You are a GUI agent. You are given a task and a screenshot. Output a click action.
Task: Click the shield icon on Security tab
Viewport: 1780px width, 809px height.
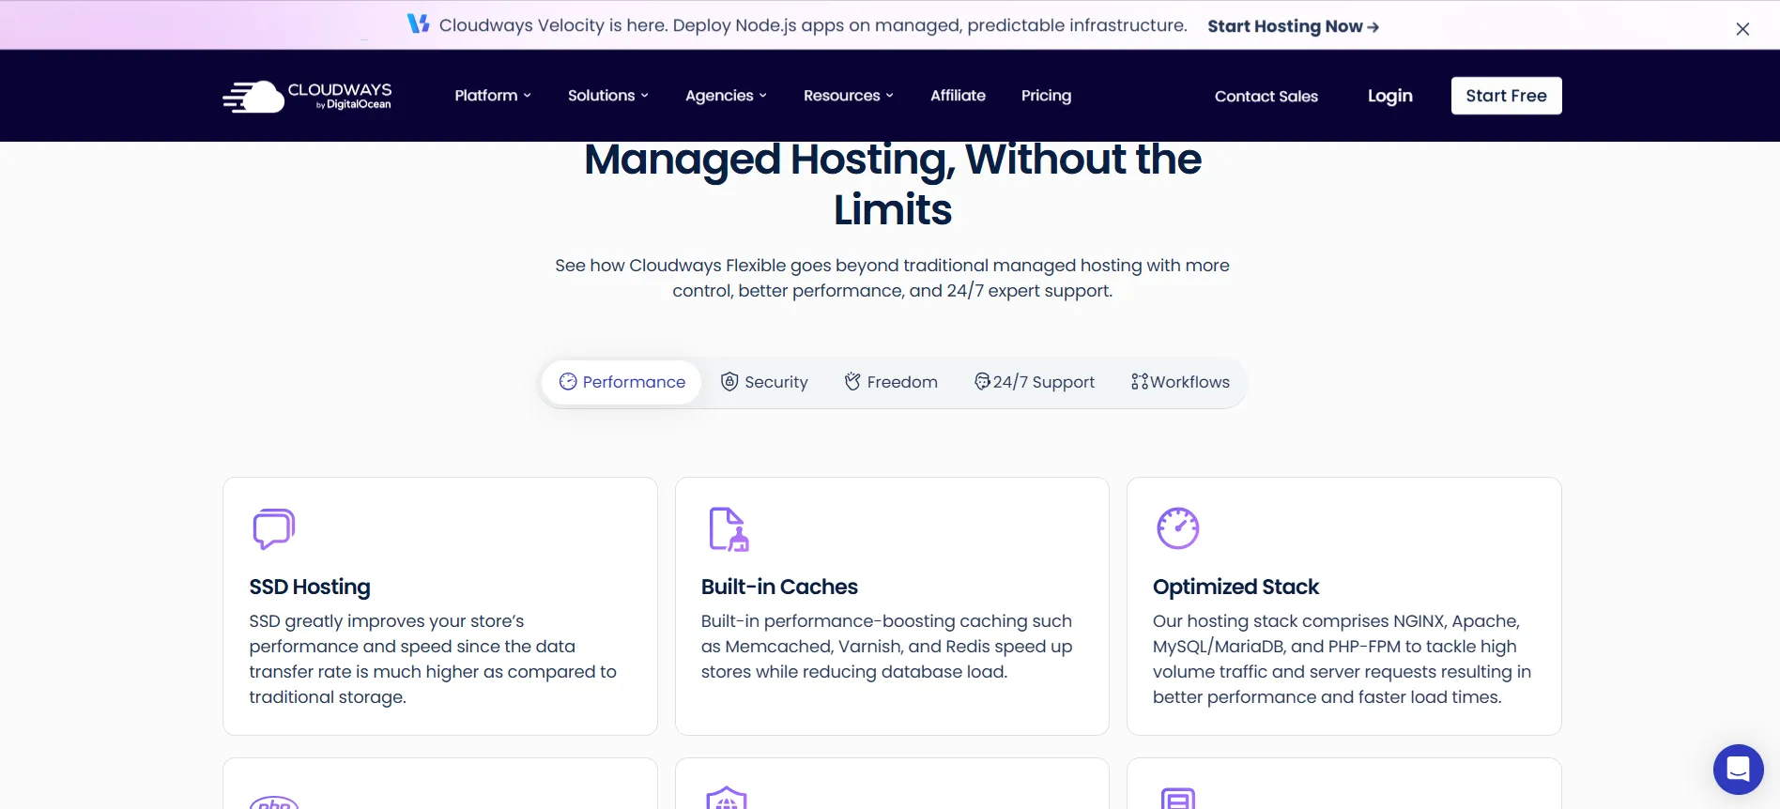pyautogui.click(x=729, y=381)
